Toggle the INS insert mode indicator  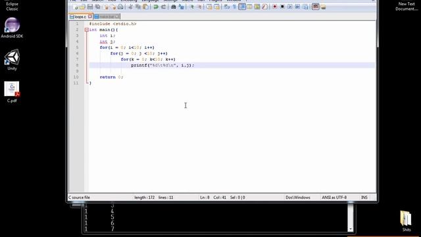364,197
